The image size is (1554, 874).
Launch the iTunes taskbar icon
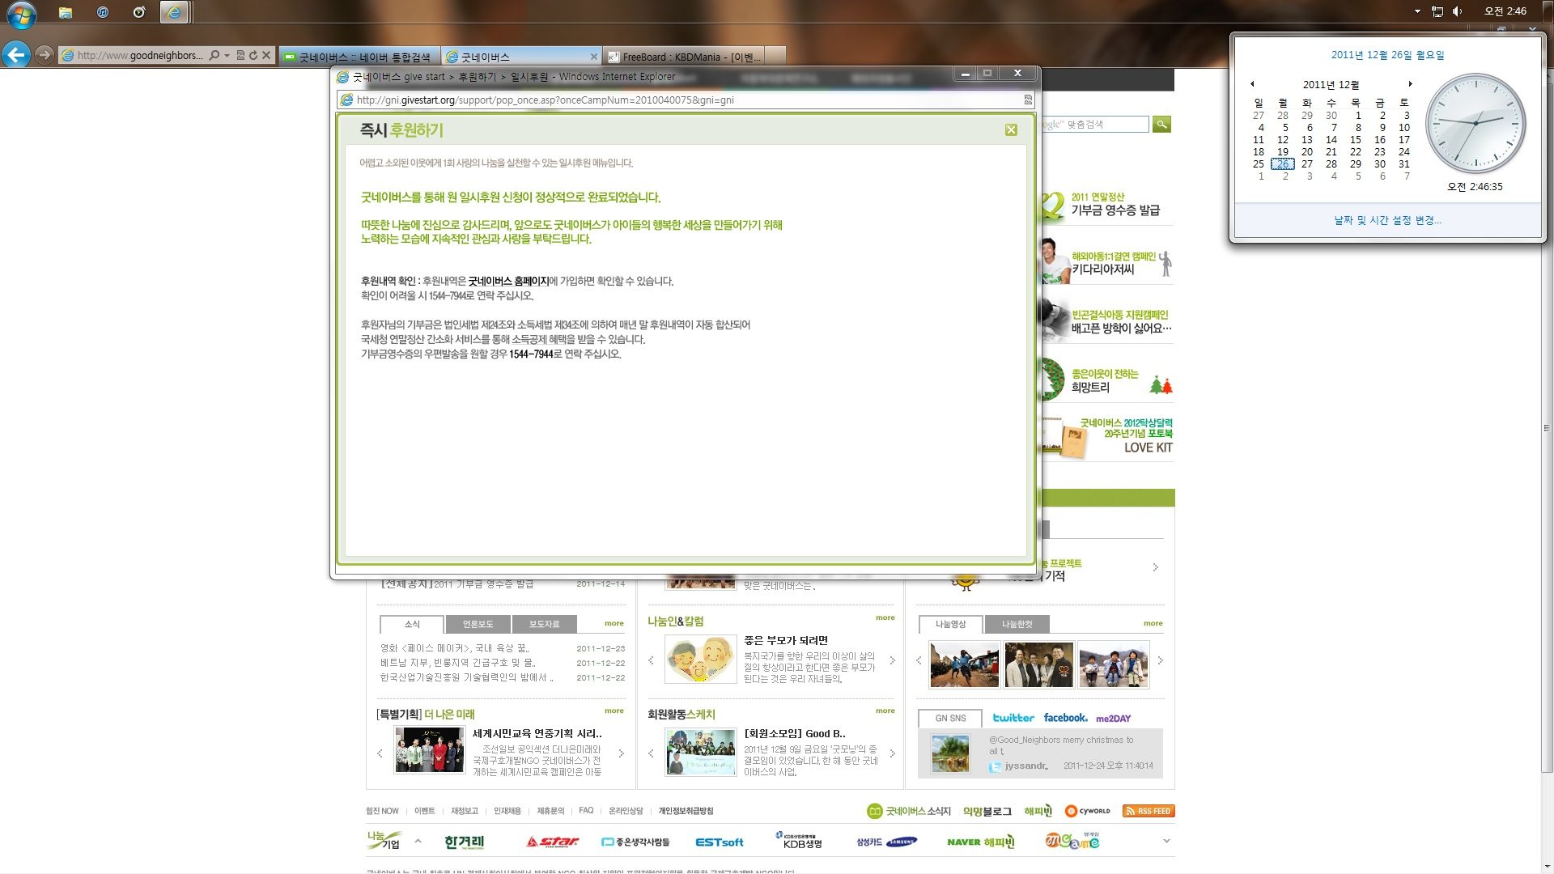pyautogui.click(x=102, y=12)
